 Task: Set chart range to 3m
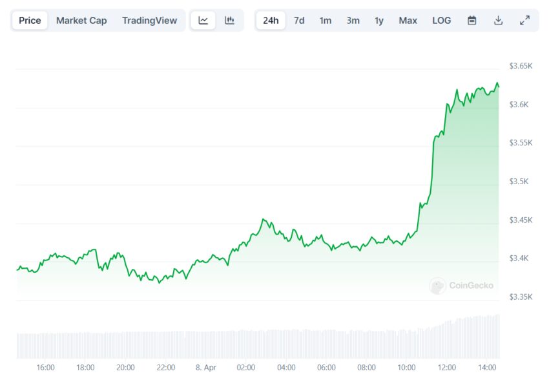click(x=353, y=20)
